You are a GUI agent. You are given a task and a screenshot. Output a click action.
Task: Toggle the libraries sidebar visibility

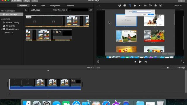click(26, 10)
